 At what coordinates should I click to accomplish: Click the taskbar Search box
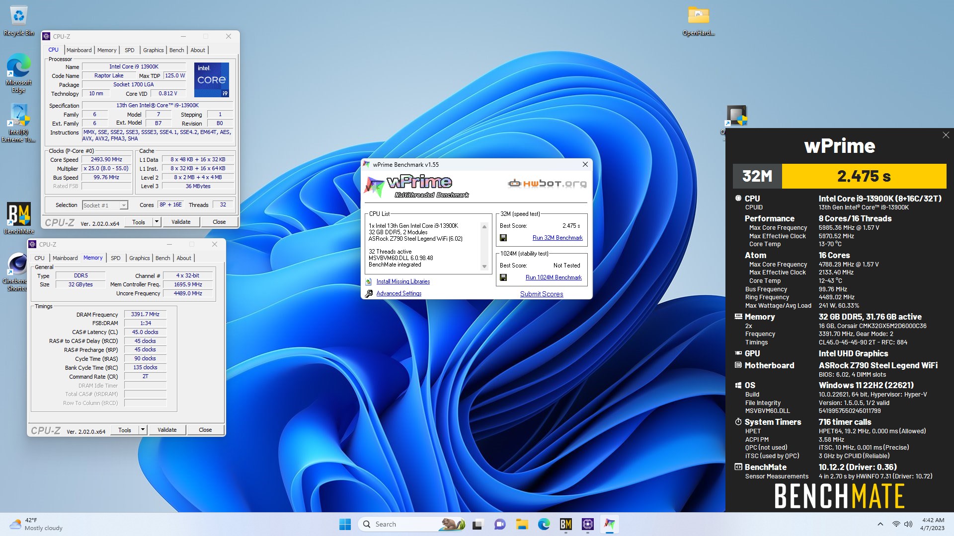[x=412, y=524]
